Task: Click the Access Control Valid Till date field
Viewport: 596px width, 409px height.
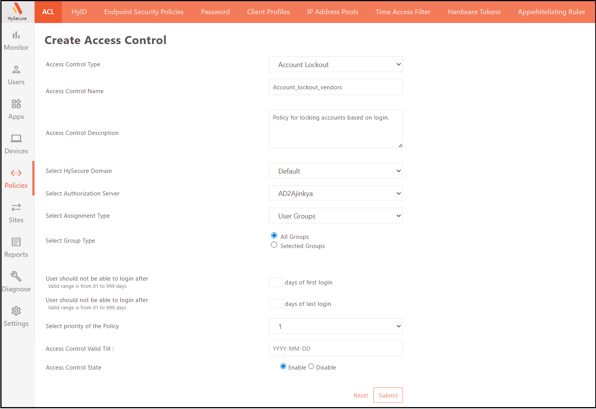Action: [x=335, y=349]
